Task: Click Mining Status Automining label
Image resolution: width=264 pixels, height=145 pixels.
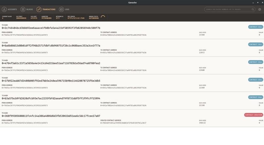Action: [94, 18]
